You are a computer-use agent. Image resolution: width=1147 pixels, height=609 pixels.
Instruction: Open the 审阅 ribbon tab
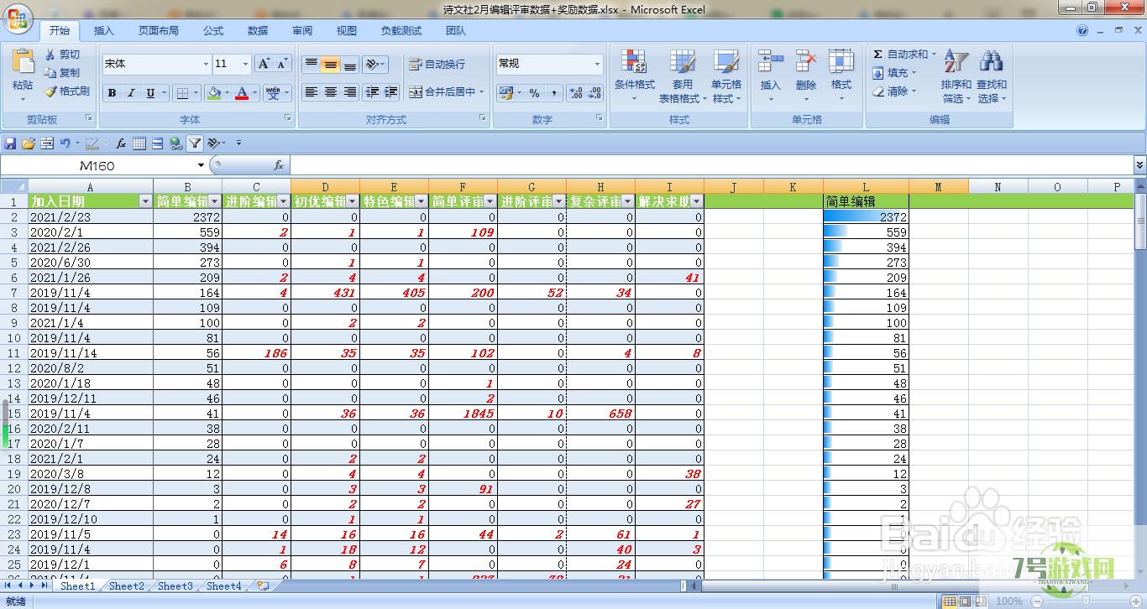coord(302,30)
